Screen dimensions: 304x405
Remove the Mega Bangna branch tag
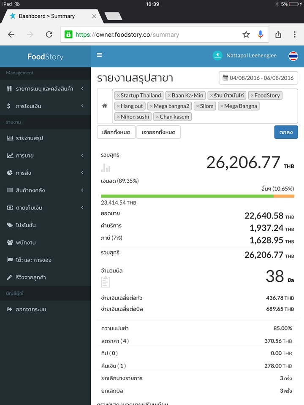(222, 106)
